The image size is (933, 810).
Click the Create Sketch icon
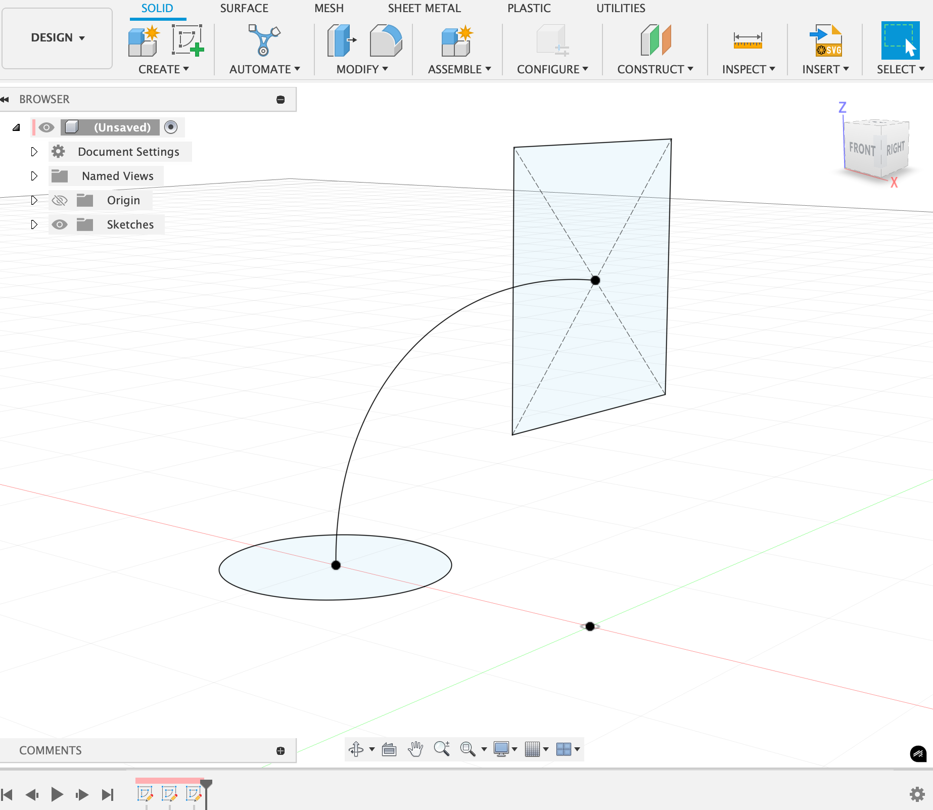click(188, 40)
